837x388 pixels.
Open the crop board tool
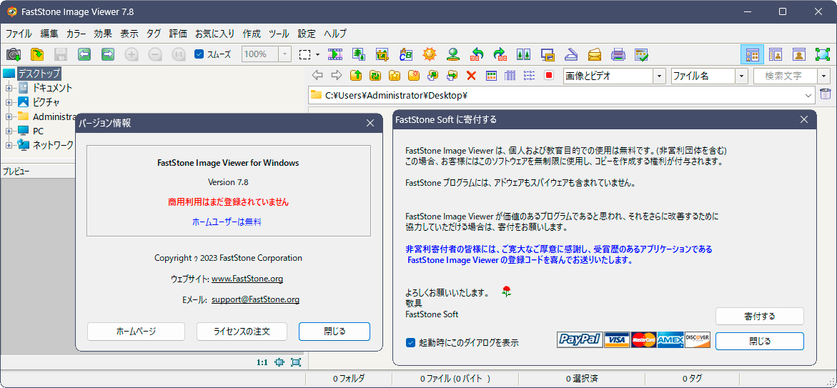point(382,54)
